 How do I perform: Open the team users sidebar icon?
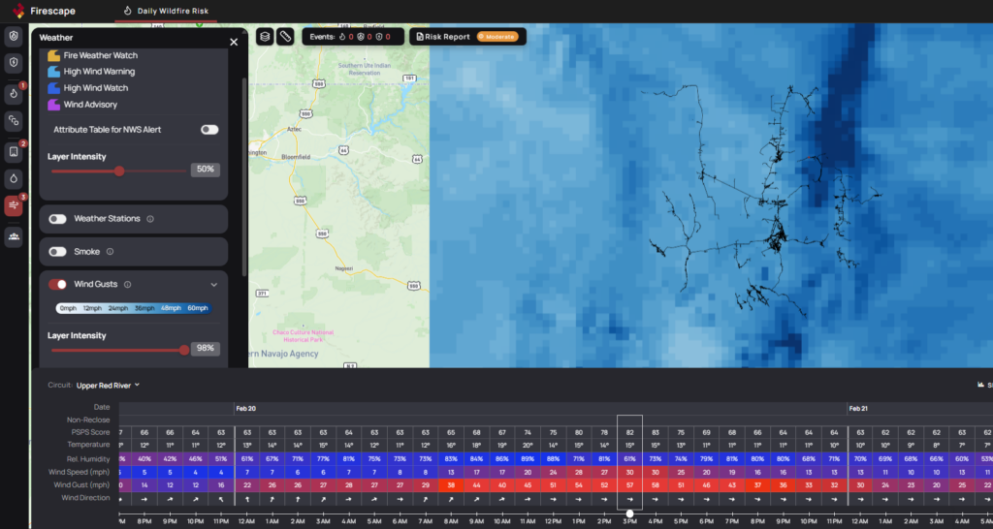(14, 235)
